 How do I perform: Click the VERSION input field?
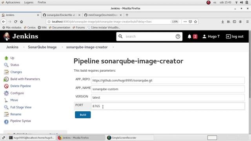[x=168, y=98]
